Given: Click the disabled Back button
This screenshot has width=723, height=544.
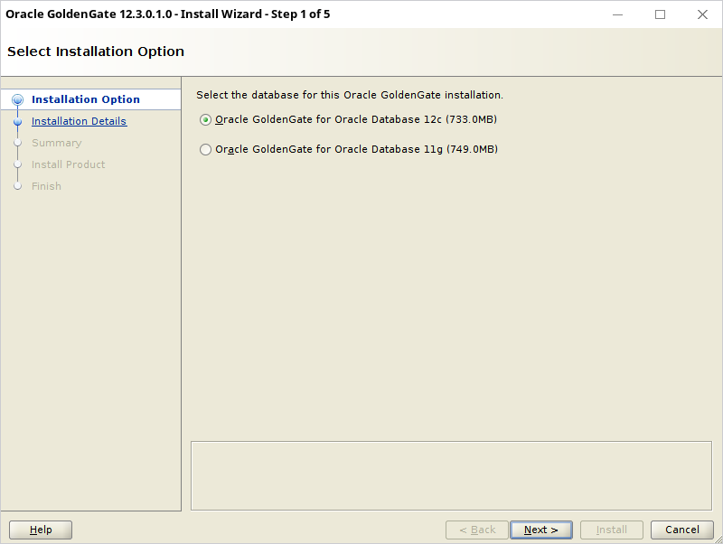Looking at the screenshot, I should tap(477, 530).
